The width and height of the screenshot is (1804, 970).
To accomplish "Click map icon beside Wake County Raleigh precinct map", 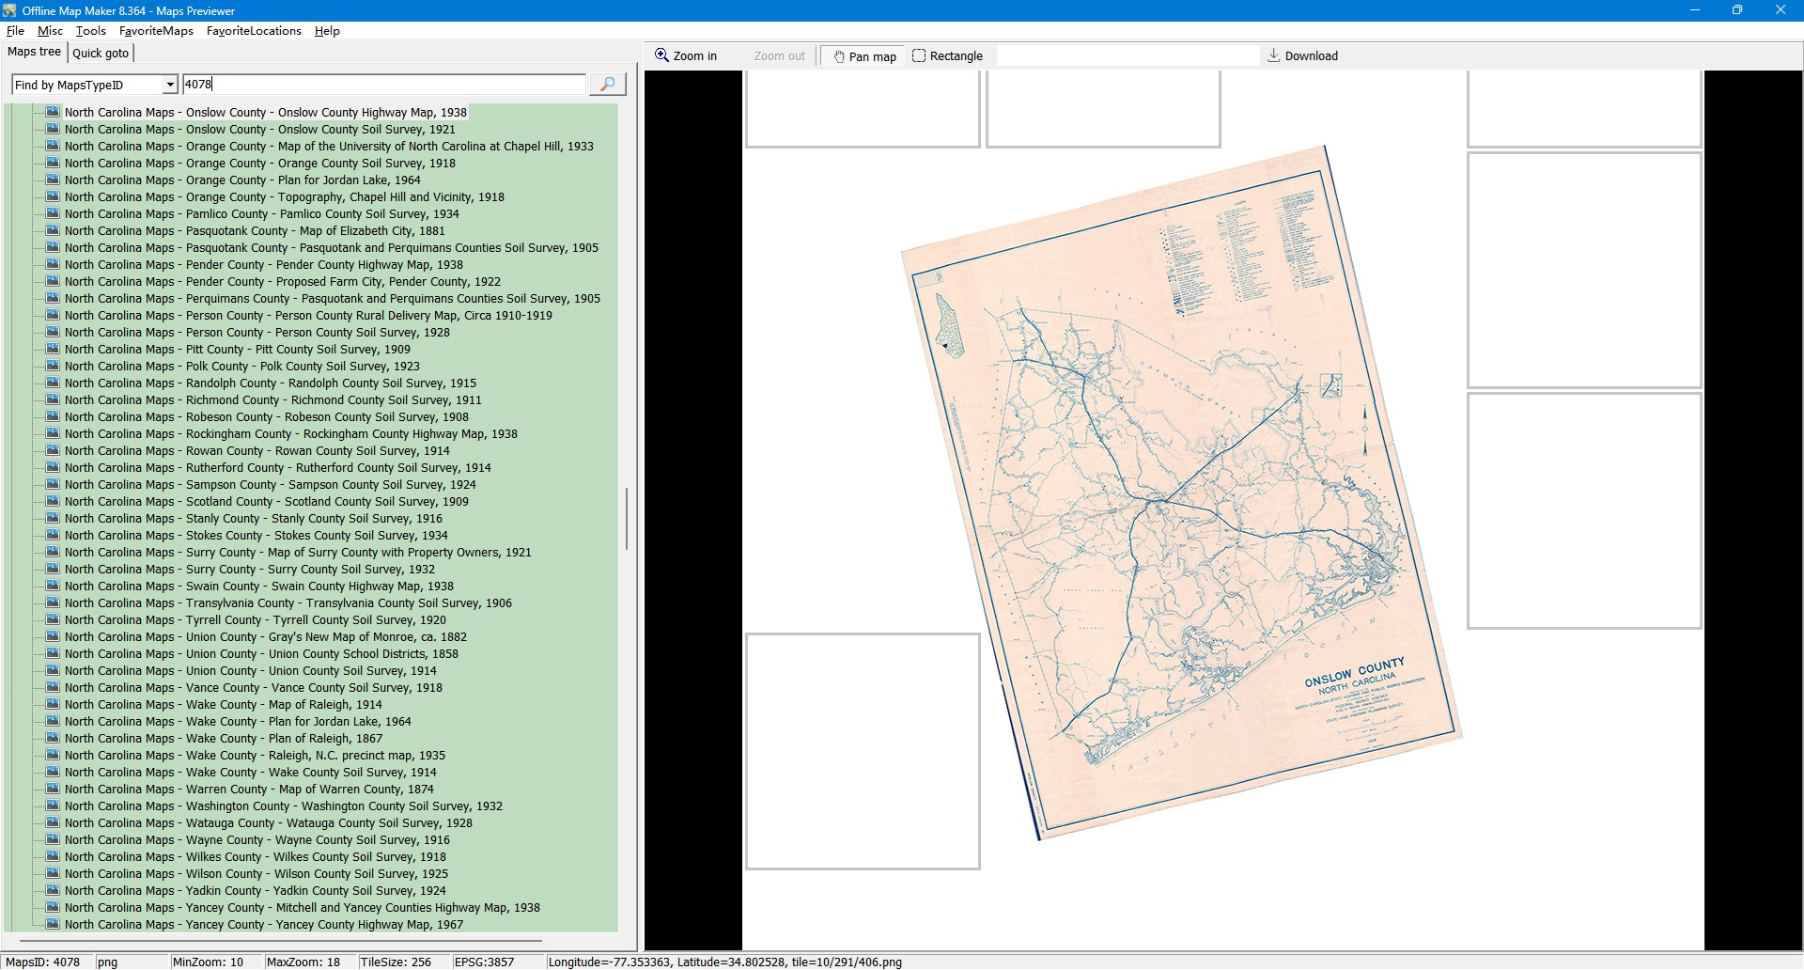I will (x=54, y=755).
